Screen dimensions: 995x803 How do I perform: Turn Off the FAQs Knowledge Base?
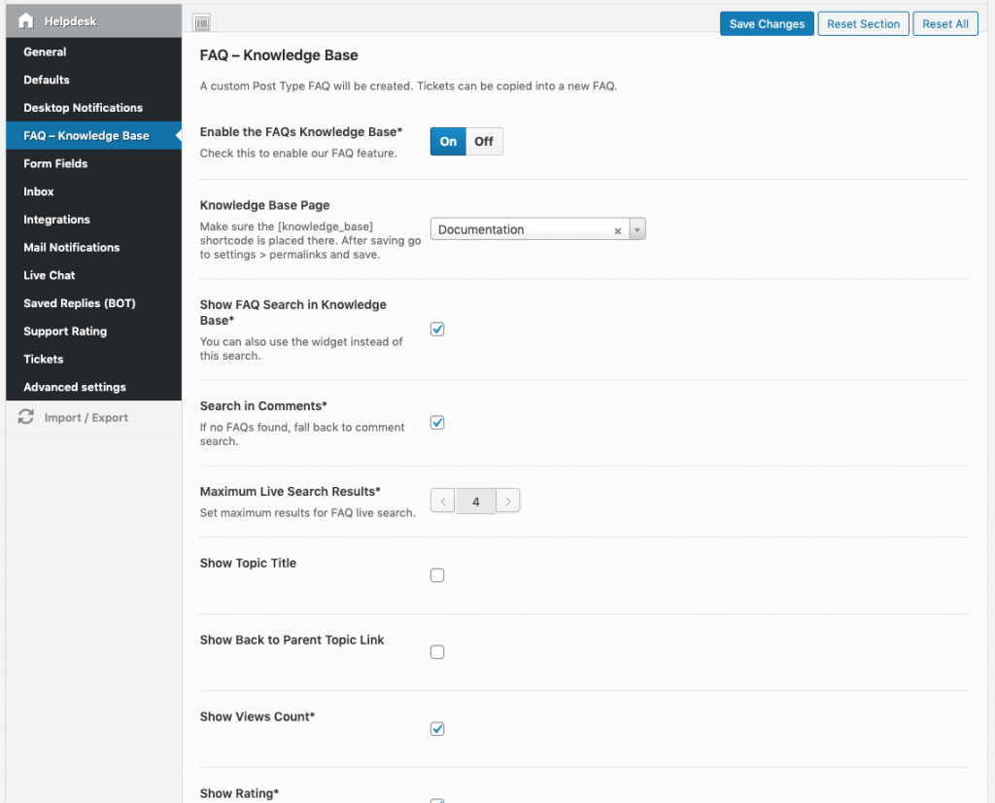(483, 141)
